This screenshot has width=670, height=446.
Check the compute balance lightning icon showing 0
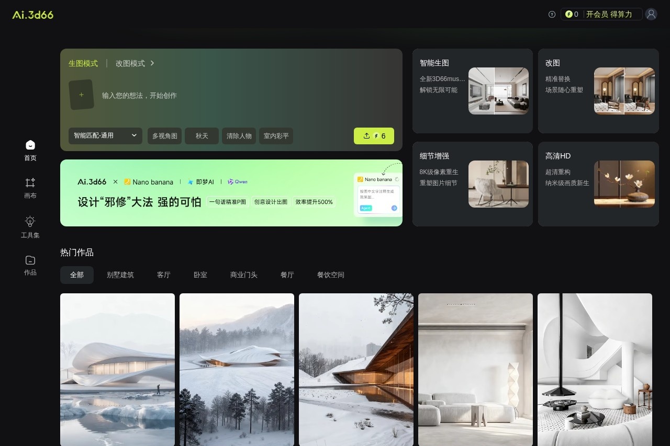[x=571, y=14]
